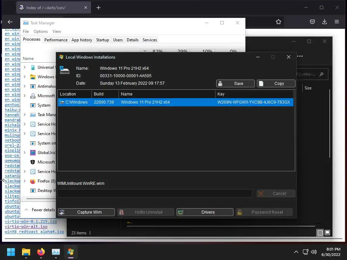Expand the Task Manager process row

pyautogui.click(x=25, y=114)
